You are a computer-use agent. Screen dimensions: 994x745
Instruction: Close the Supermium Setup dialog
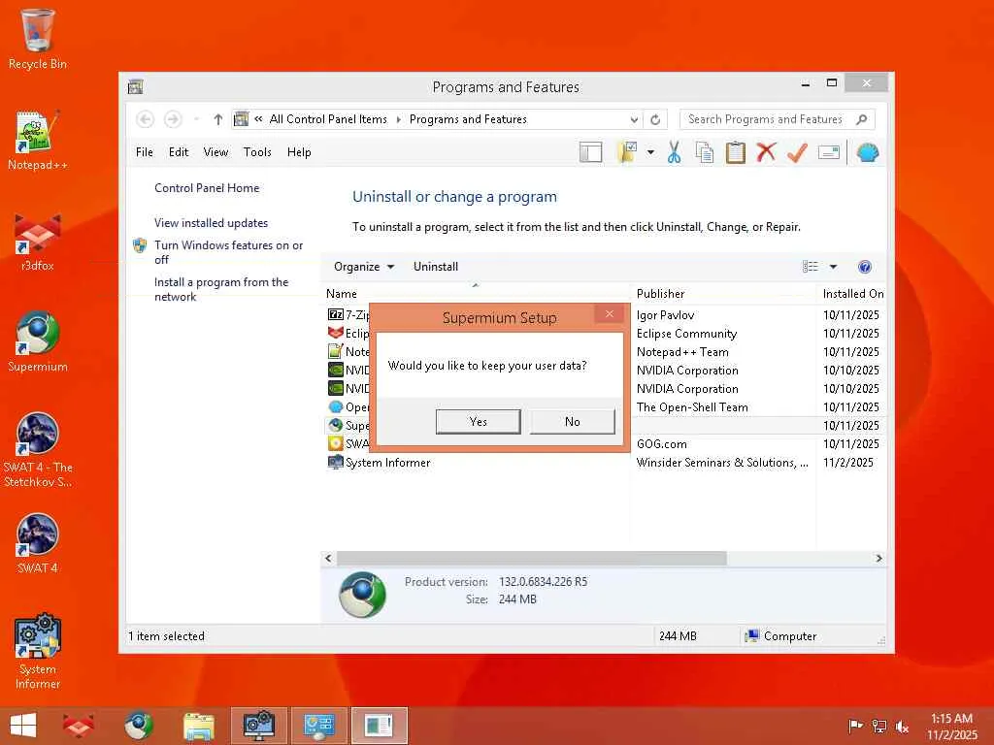pos(609,313)
